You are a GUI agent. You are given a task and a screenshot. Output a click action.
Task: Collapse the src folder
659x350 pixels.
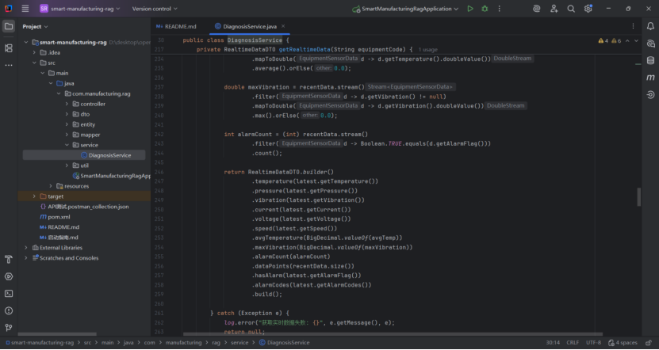click(x=34, y=63)
